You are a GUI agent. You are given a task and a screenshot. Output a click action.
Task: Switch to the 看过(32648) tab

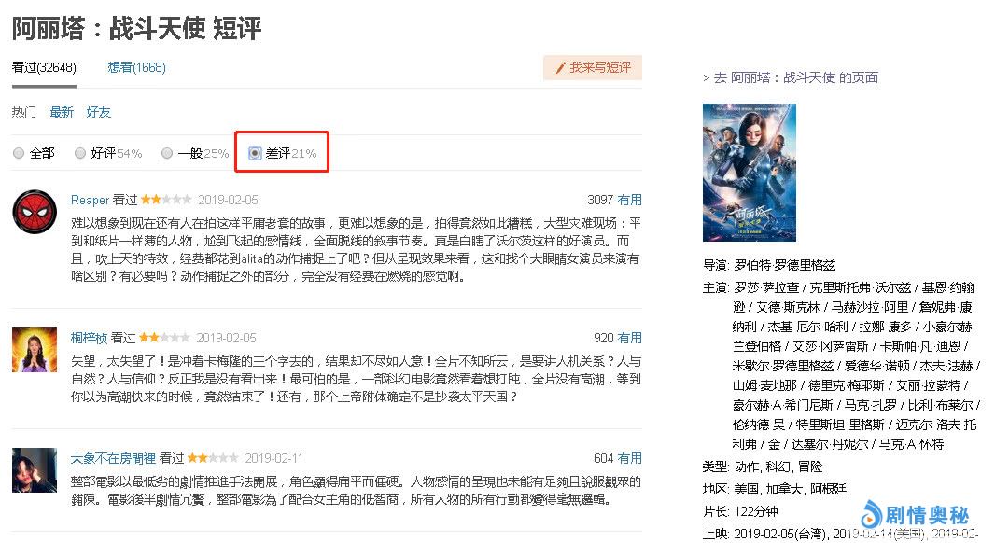pyautogui.click(x=44, y=67)
